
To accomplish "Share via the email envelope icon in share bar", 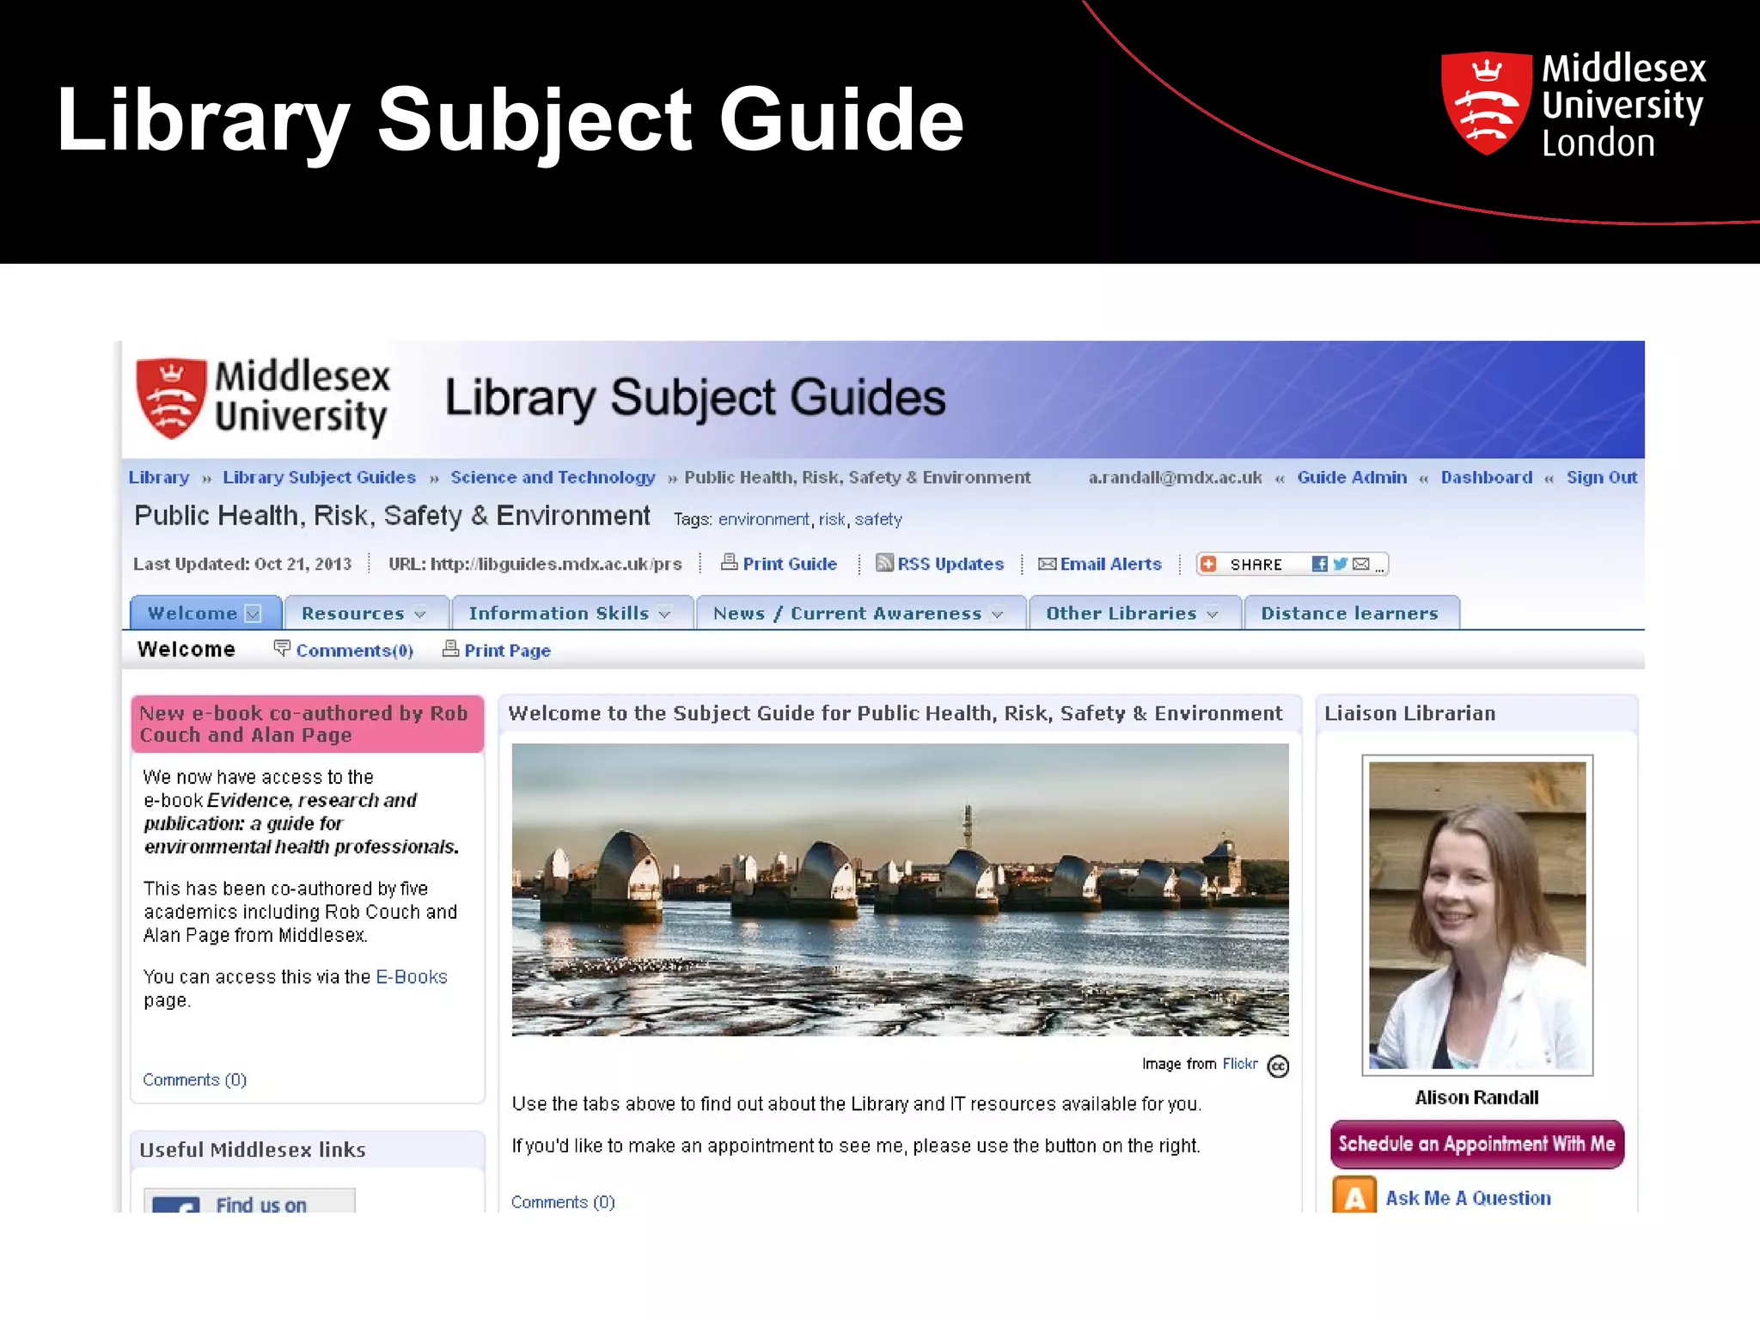I will coord(1360,564).
